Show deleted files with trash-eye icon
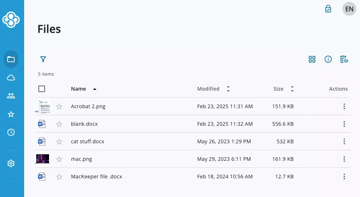Screen dimensions: 360x197 344,59
